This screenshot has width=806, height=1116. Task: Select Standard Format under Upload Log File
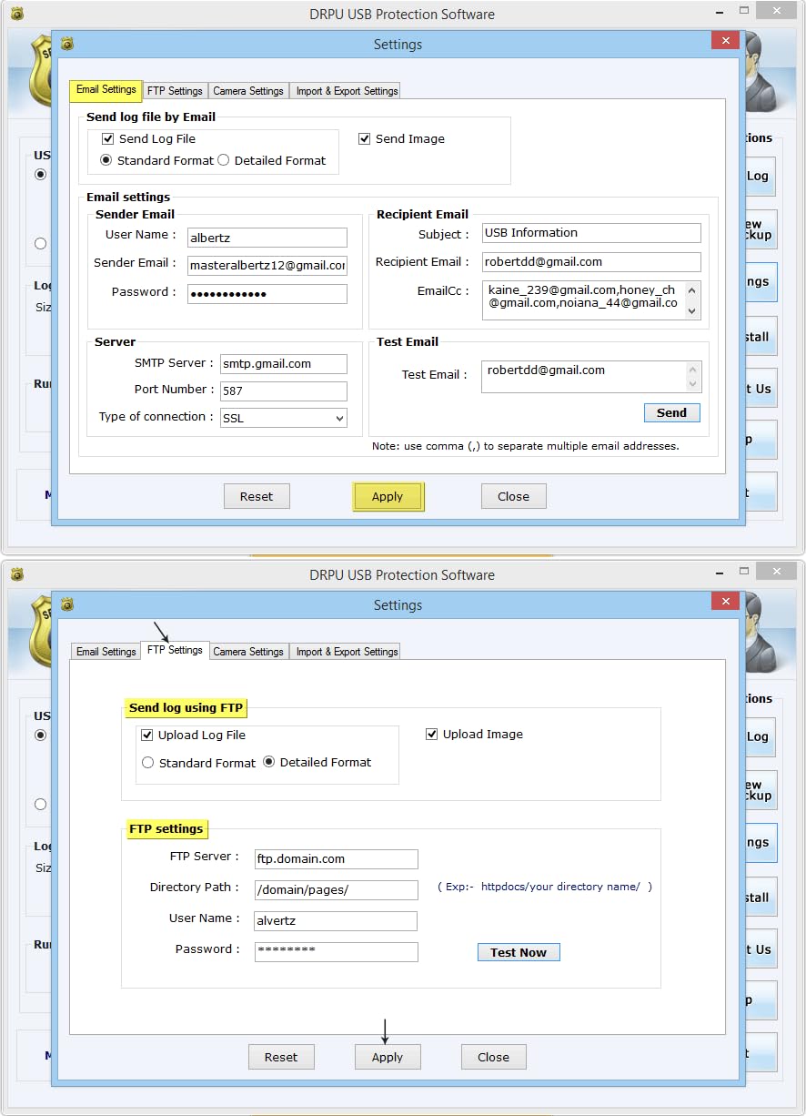click(x=148, y=763)
